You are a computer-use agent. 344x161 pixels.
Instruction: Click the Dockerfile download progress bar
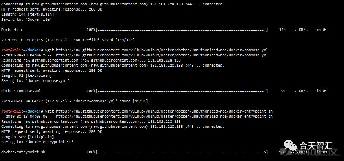(x=177, y=30)
